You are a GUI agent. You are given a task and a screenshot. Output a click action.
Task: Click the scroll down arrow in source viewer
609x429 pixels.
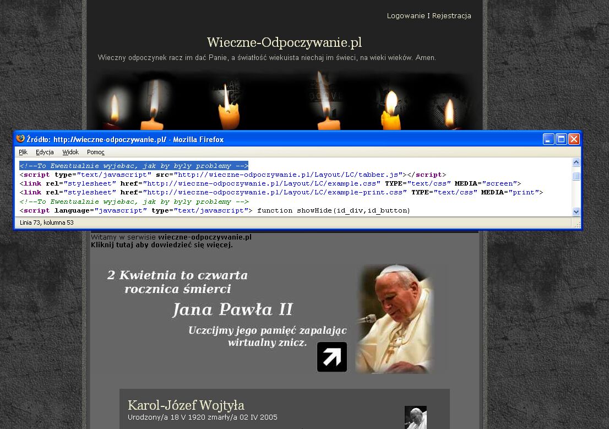576,211
